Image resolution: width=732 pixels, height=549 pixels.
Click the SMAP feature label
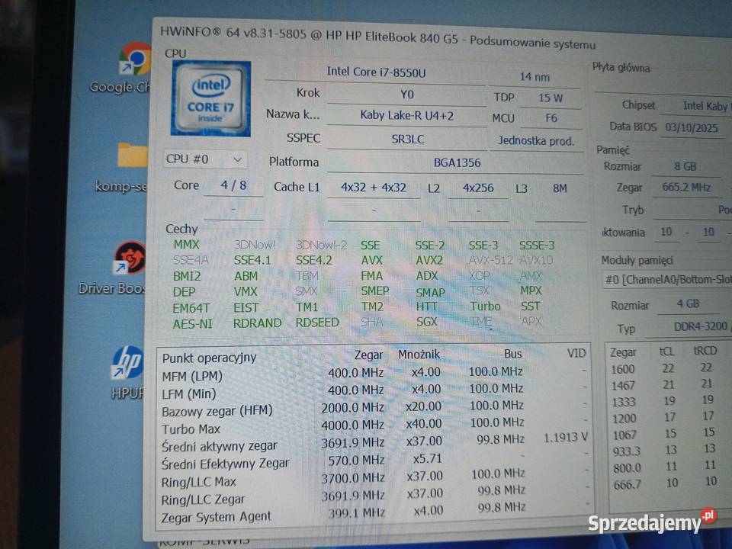[x=430, y=293]
